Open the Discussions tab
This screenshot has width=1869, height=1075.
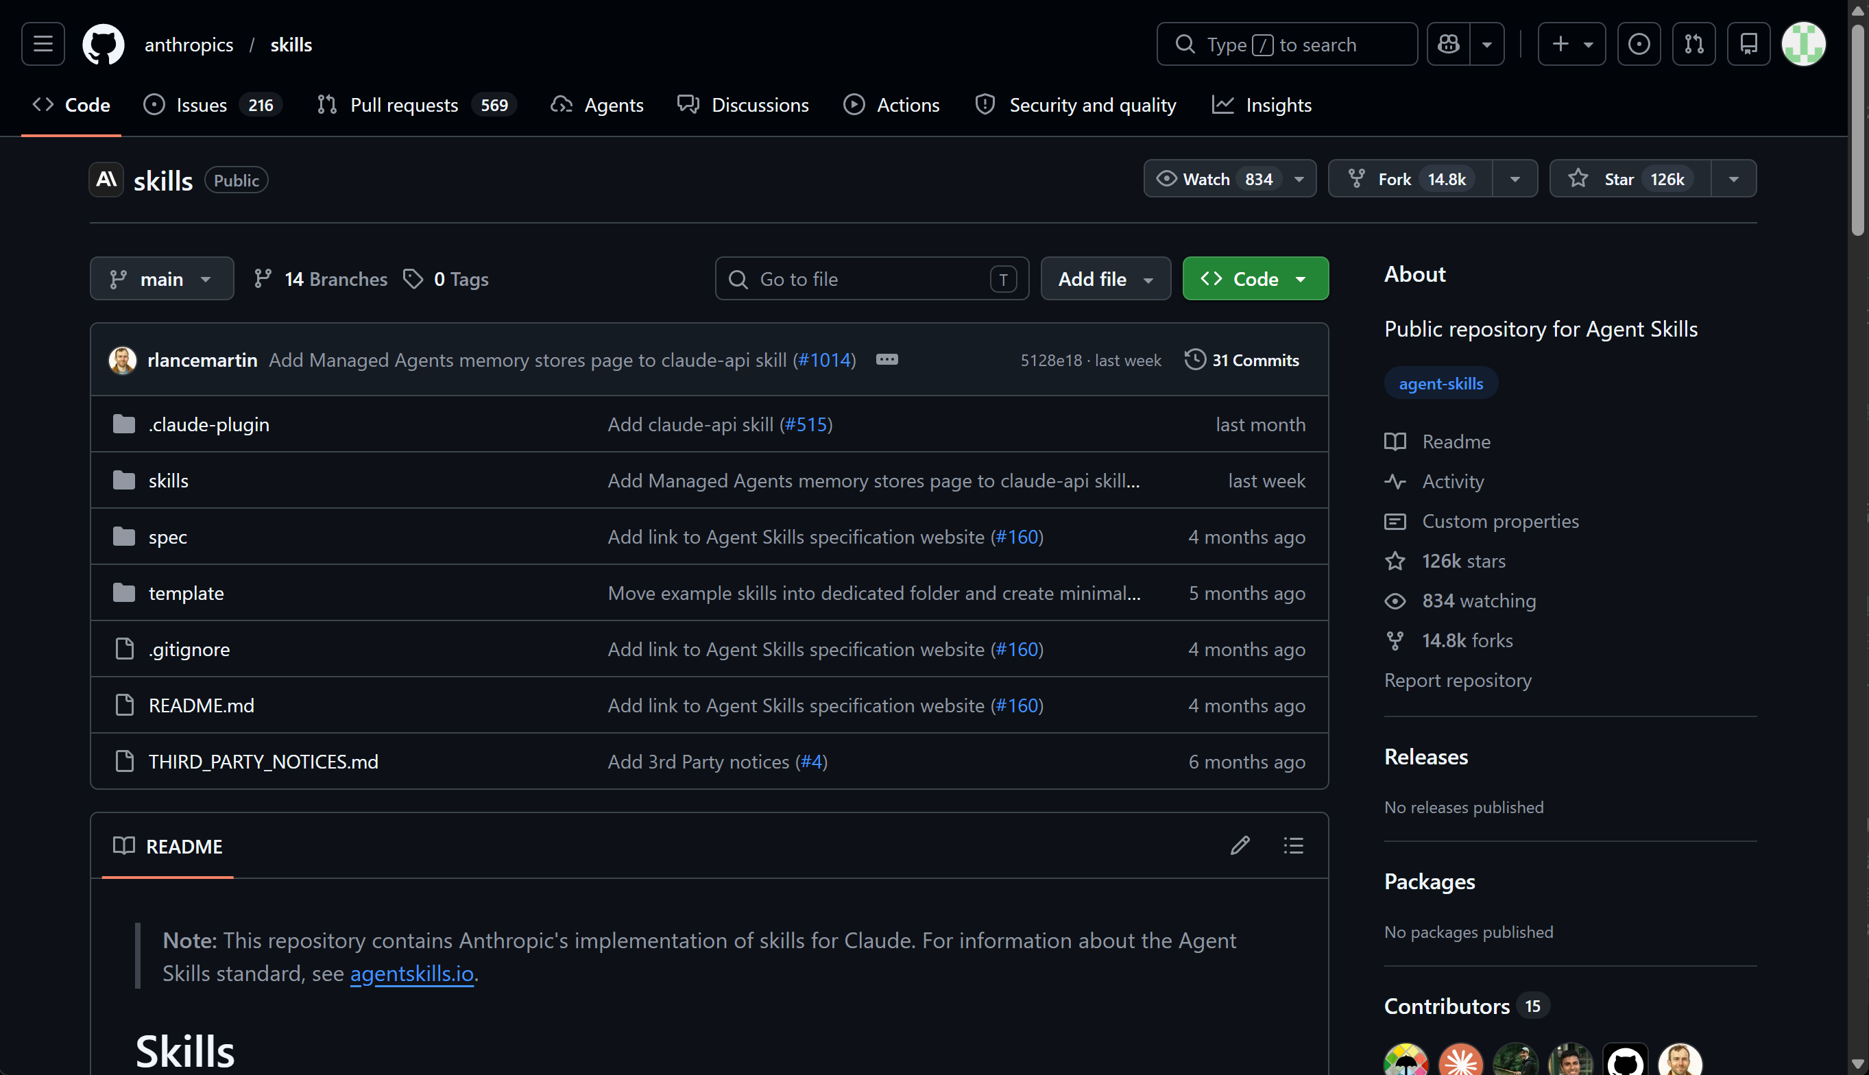743,105
